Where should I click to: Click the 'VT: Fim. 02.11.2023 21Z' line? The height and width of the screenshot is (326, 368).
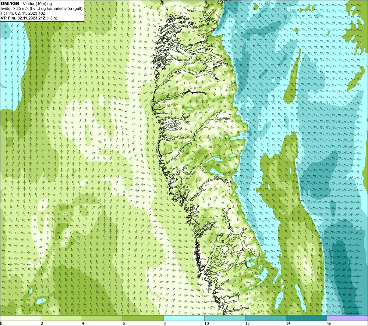tap(23, 18)
